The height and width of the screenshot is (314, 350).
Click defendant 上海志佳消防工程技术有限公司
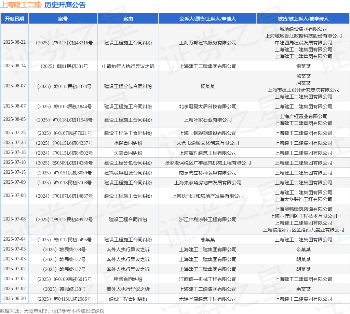[304, 216]
